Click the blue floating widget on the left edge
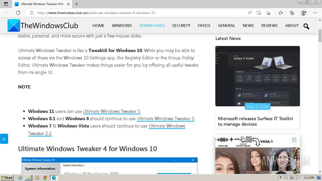The image size is (322, 181). pyautogui.click(x=4, y=139)
